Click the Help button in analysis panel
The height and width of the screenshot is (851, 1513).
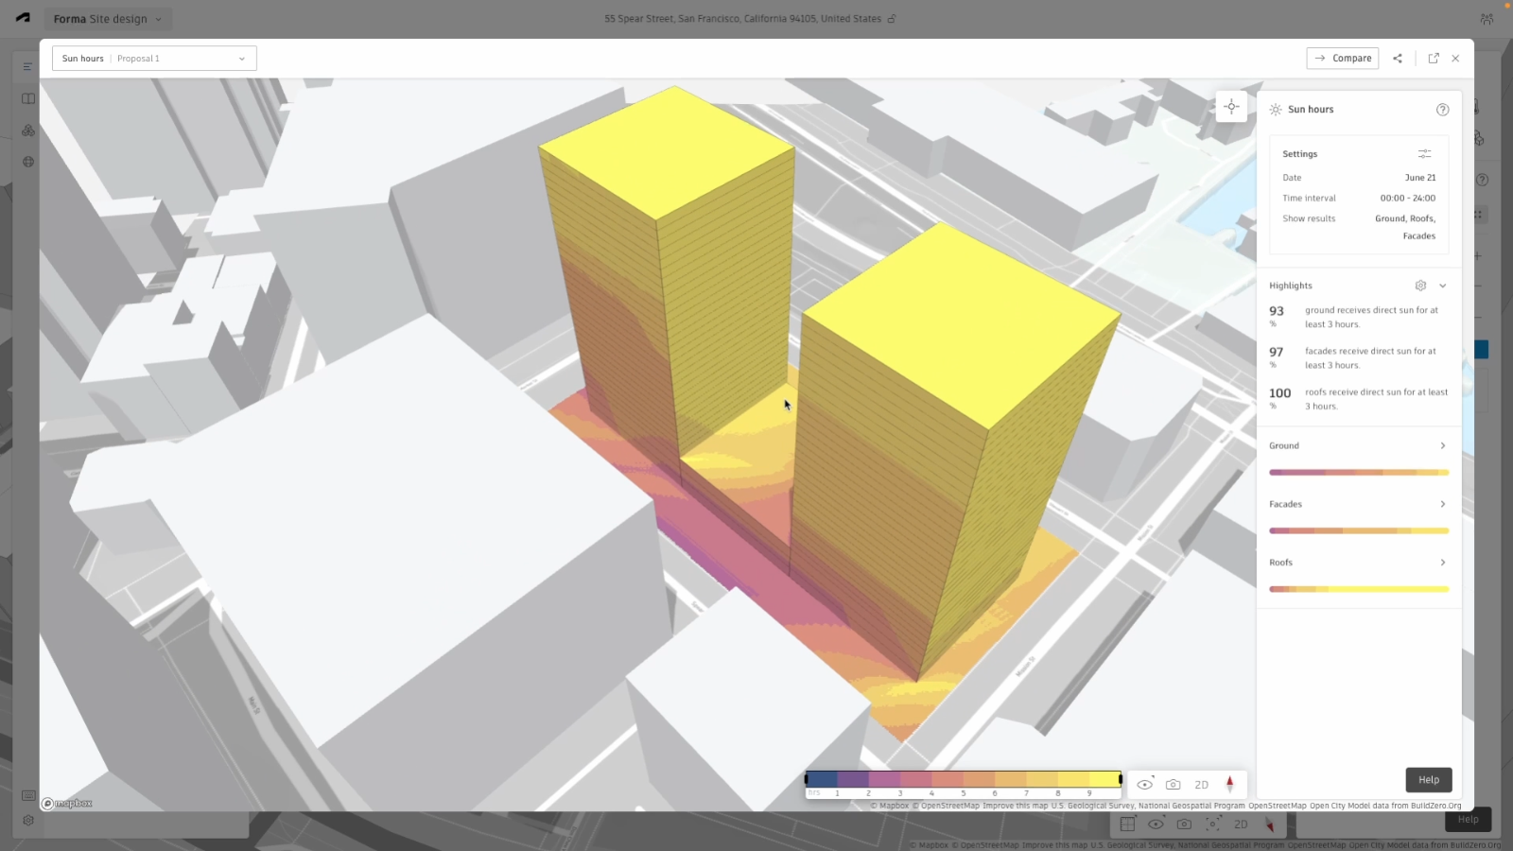(1429, 780)
